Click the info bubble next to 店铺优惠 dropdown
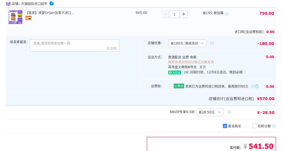The image size is (282, 151). (x=212, y=43)
